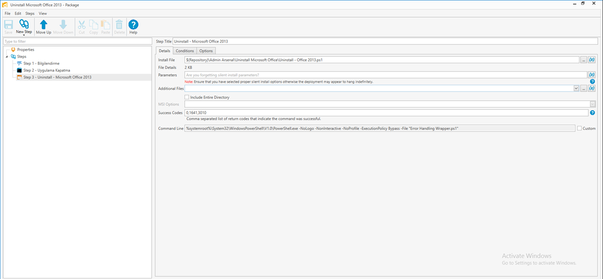Click the help icon under Parameters note
603x279 pixels.
(592, 82)
